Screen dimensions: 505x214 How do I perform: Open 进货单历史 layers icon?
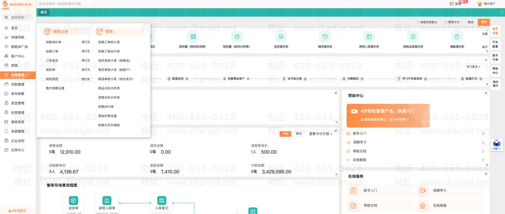click(x=281, y=37)
